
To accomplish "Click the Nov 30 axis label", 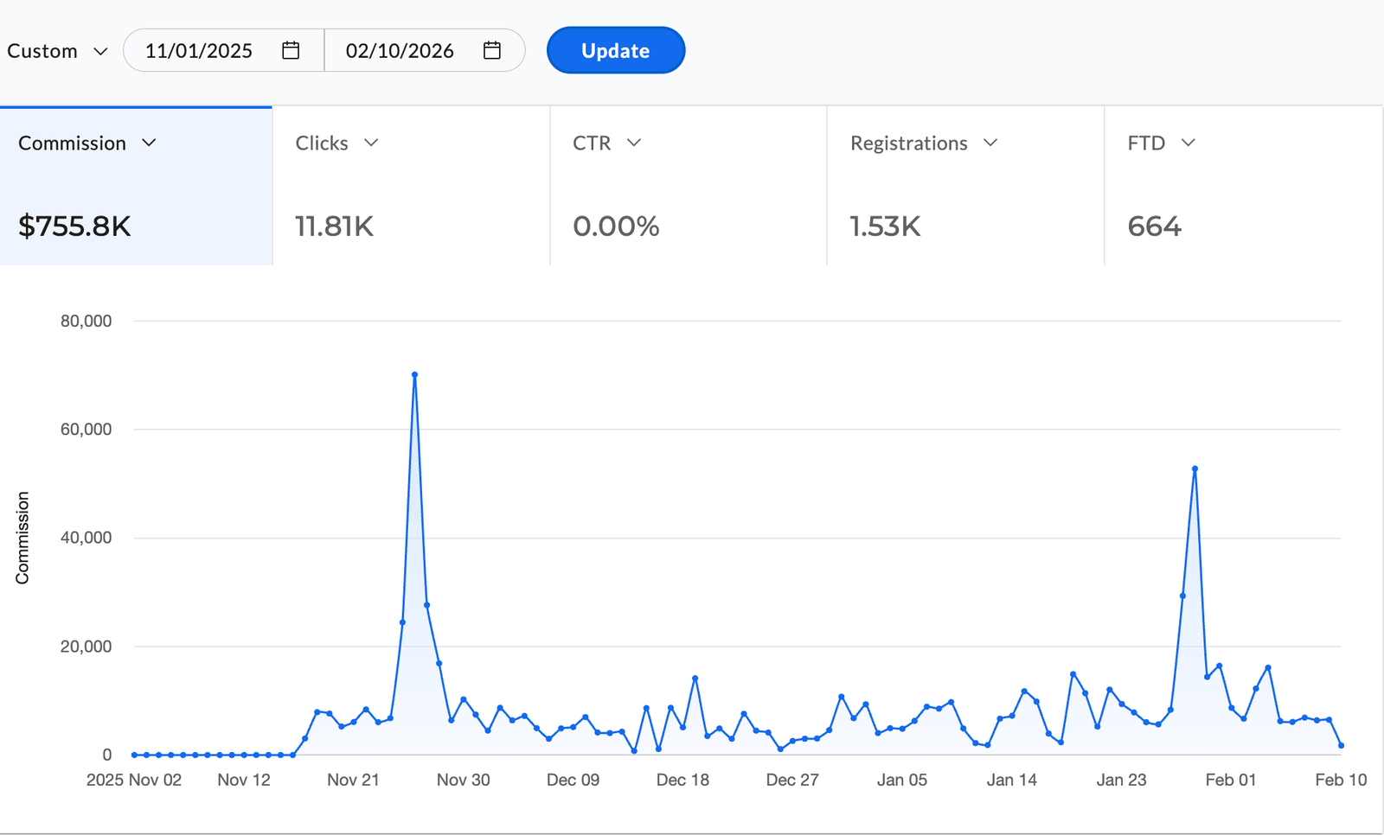I will (463, 780).
